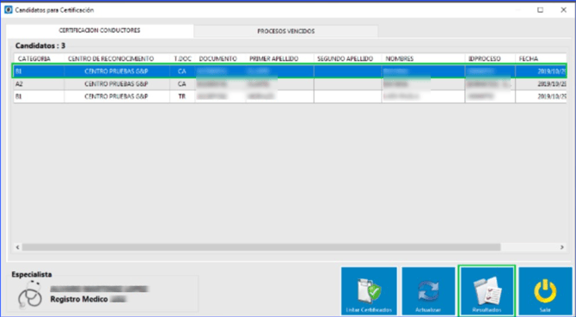This screenshot has width=576, height=317.
Task: Click the PRIMER APELLIDO column header
Action: (x=279, y=58)
